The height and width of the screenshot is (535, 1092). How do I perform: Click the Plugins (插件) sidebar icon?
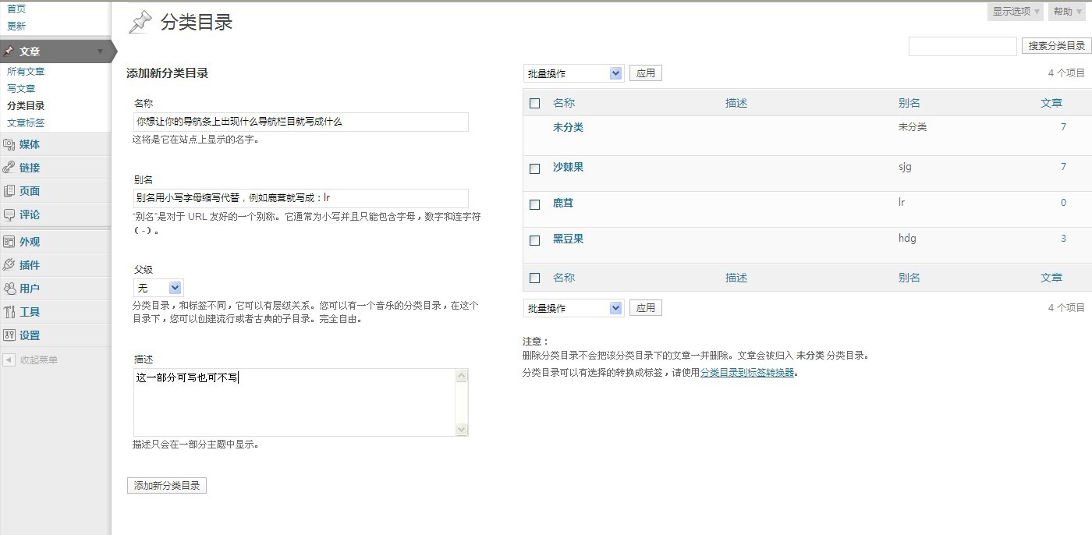click(9, 265)
